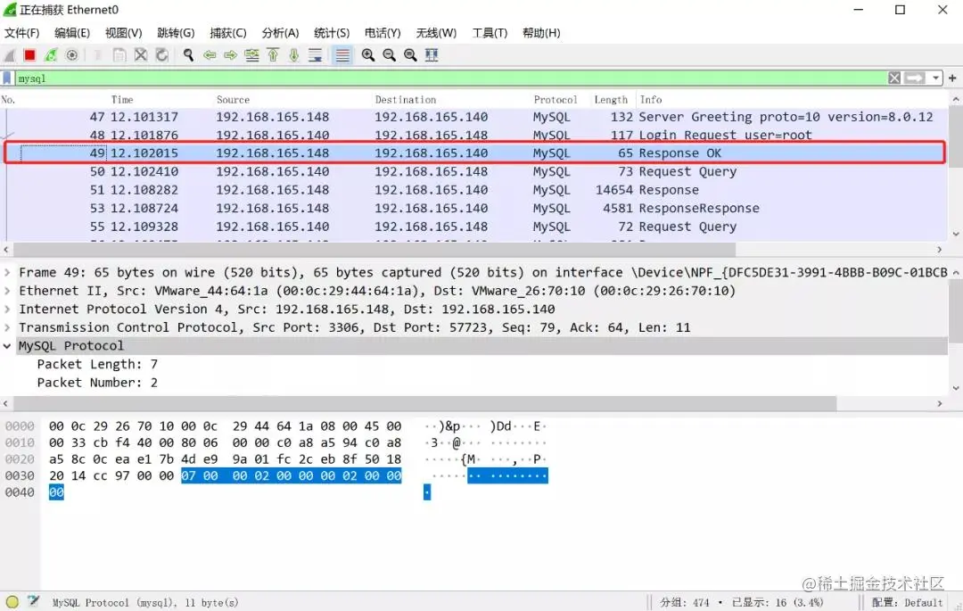Open capture file properties status icon

coord(33,602)
